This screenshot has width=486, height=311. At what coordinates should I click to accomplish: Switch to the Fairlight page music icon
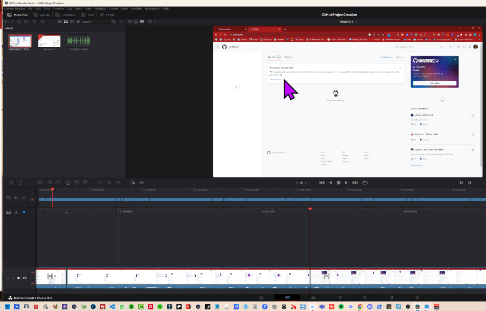pos(391,298)
